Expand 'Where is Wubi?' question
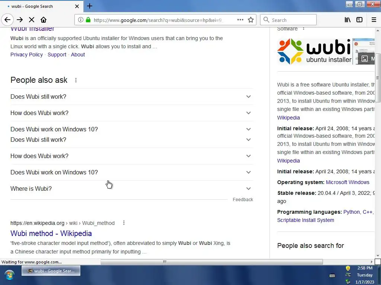Image resolution: width=381 pixels, height=285 pixels. (132, 189)
